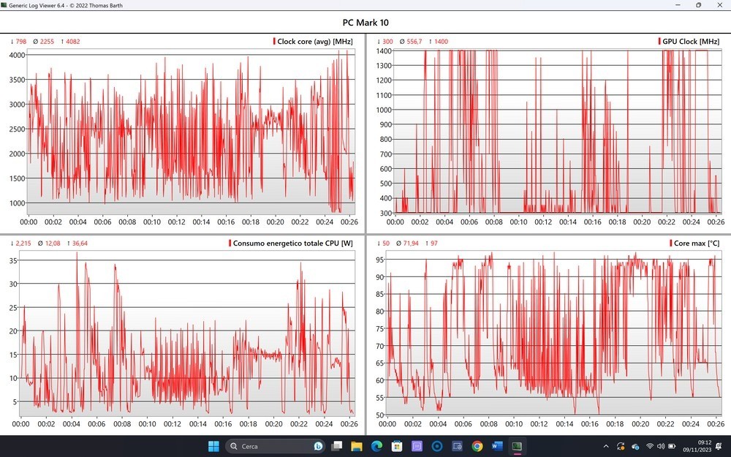Viewport: 731px width, 457px height.
Task: Open Microsoft Word from the taskbar
Action: pyautogui.click(x=497, y=446)
